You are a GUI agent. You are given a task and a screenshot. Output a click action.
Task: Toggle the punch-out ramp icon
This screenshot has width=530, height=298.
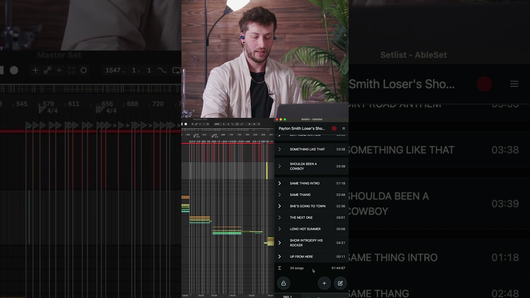242,124
